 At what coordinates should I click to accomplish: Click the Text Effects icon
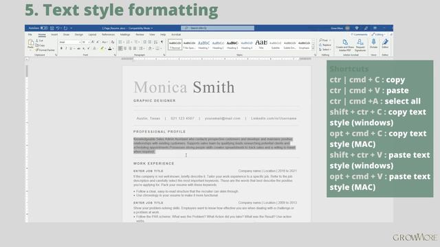point(95,49)
